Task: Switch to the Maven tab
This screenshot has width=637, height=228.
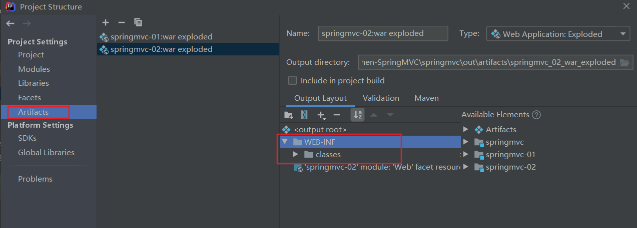Action: [426, 98]
